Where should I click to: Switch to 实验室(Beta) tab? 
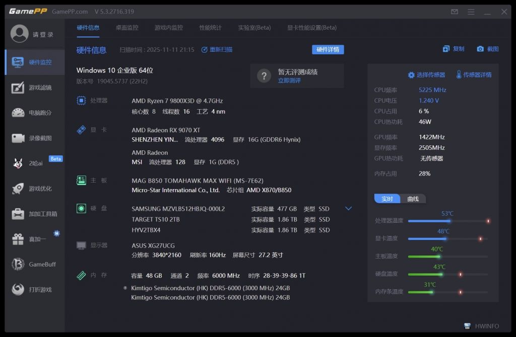[x=254, y=28]
